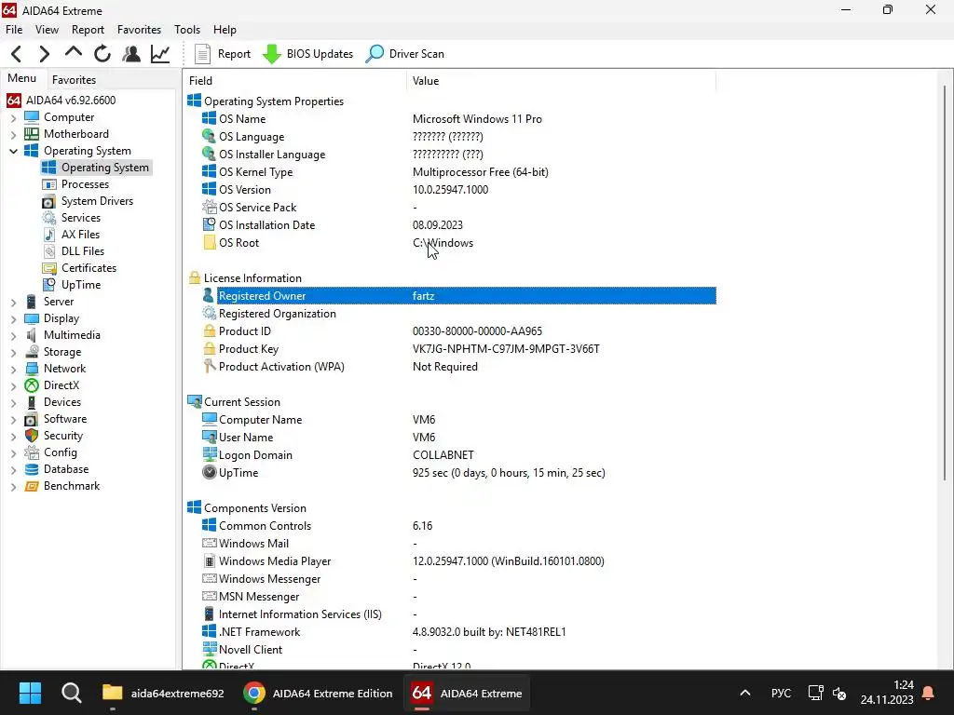The width and height of the screenshot is (954, 715).
Task: Switch to the Menu tab
Action: 22,78
